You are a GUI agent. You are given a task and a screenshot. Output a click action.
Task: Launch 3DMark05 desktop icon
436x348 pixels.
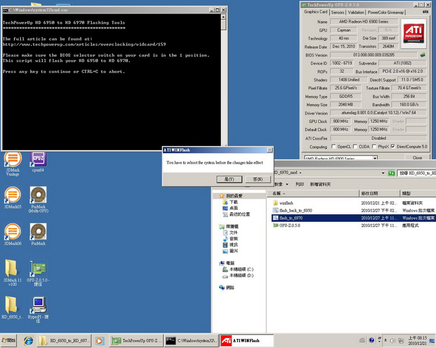coord(13,197)
